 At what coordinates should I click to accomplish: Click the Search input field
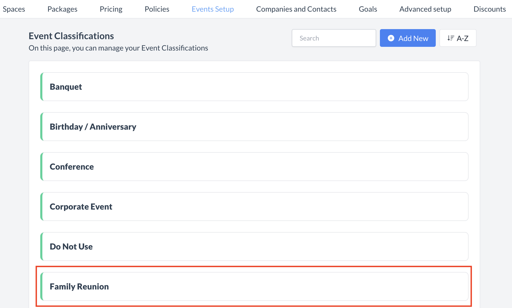pyautogui.click(x=334, y=38)
